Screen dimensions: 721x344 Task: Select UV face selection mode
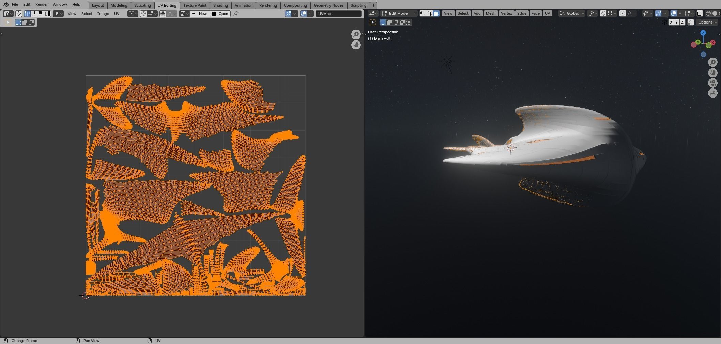pyautogui.click(x=41, y=14)
